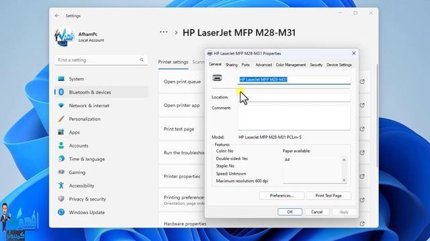Open System in the Settings sidebar

pos(101,79)
